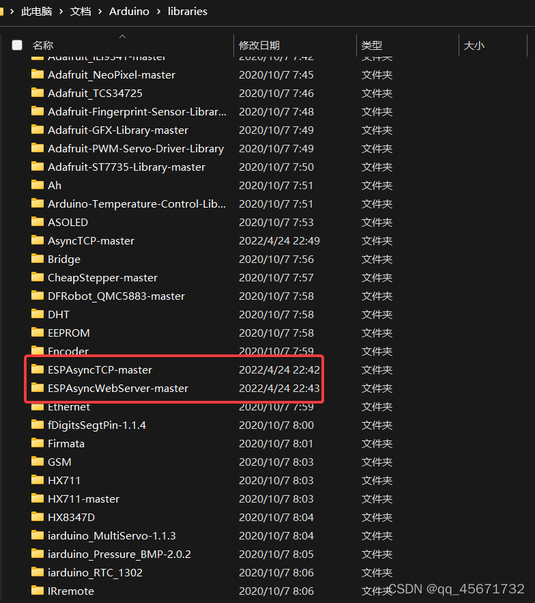Click the folder icon of Adafruit_NeoPixel-master
This screenshot has width=535, height=603.
(38, 74)
